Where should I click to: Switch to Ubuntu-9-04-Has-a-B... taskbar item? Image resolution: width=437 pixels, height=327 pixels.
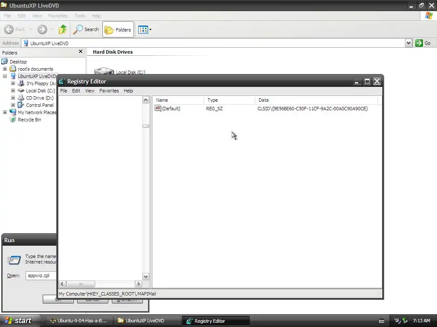pos(79,321)
